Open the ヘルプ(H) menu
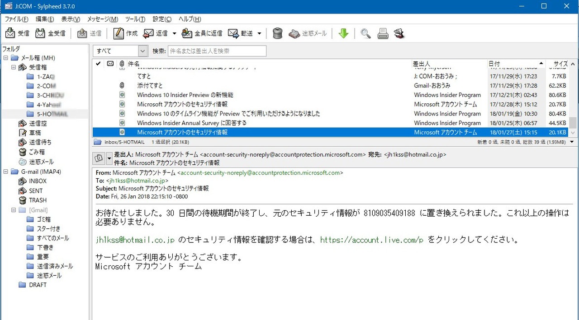Image resolution: width=579 pixels, height=320 pixels. [190, 19]
